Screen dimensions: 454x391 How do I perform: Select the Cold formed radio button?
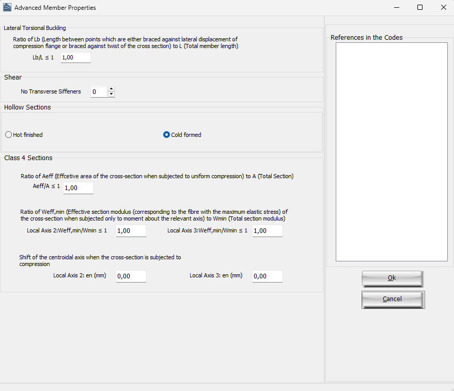pyautogui.click(x=166, y=135)
